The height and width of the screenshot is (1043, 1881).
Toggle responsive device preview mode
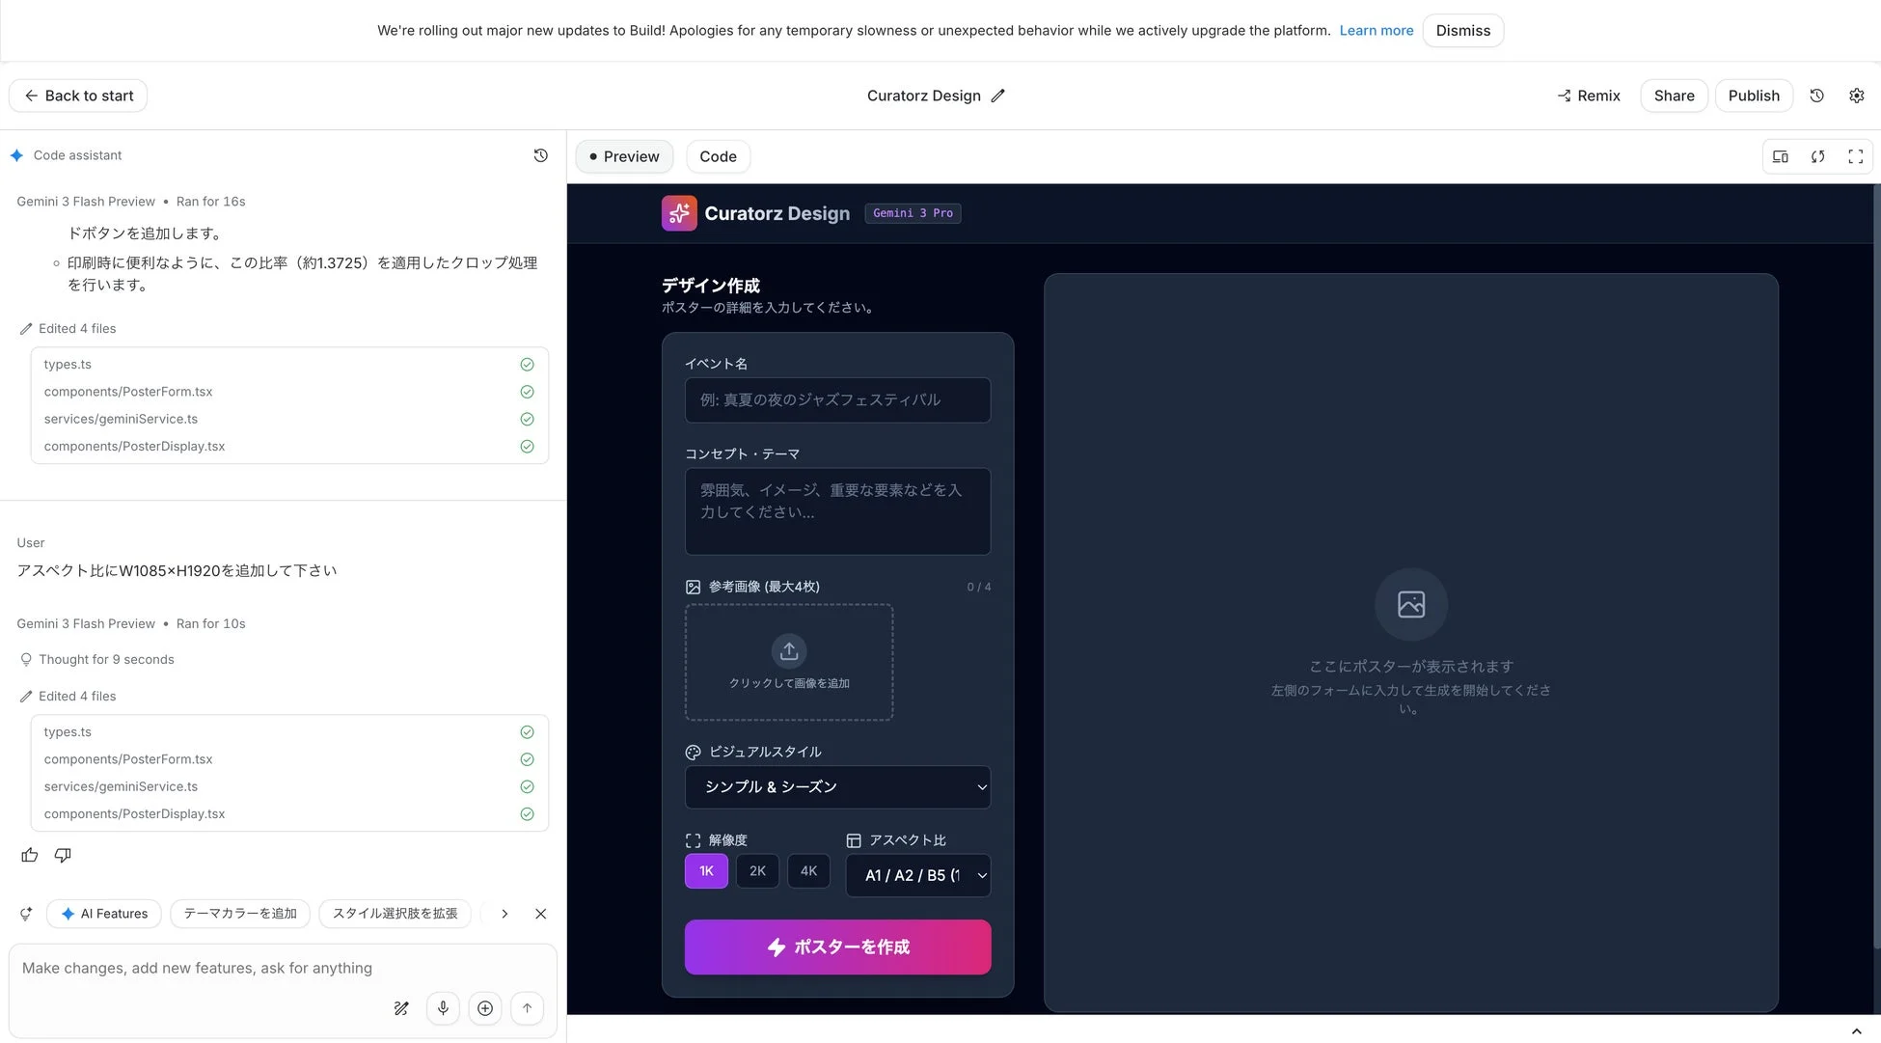pos(1780,155)
